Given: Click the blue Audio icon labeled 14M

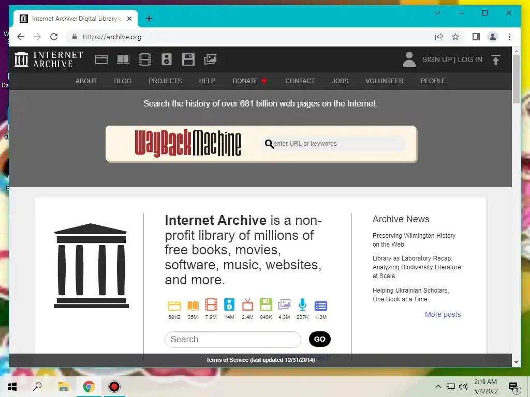Looking at the screenshot, I should (229, 305).
